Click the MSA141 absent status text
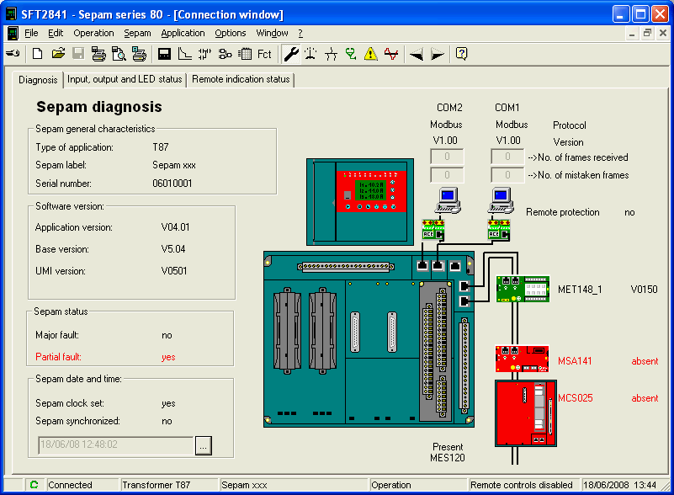The image size is (674, 495). (645, 361)
